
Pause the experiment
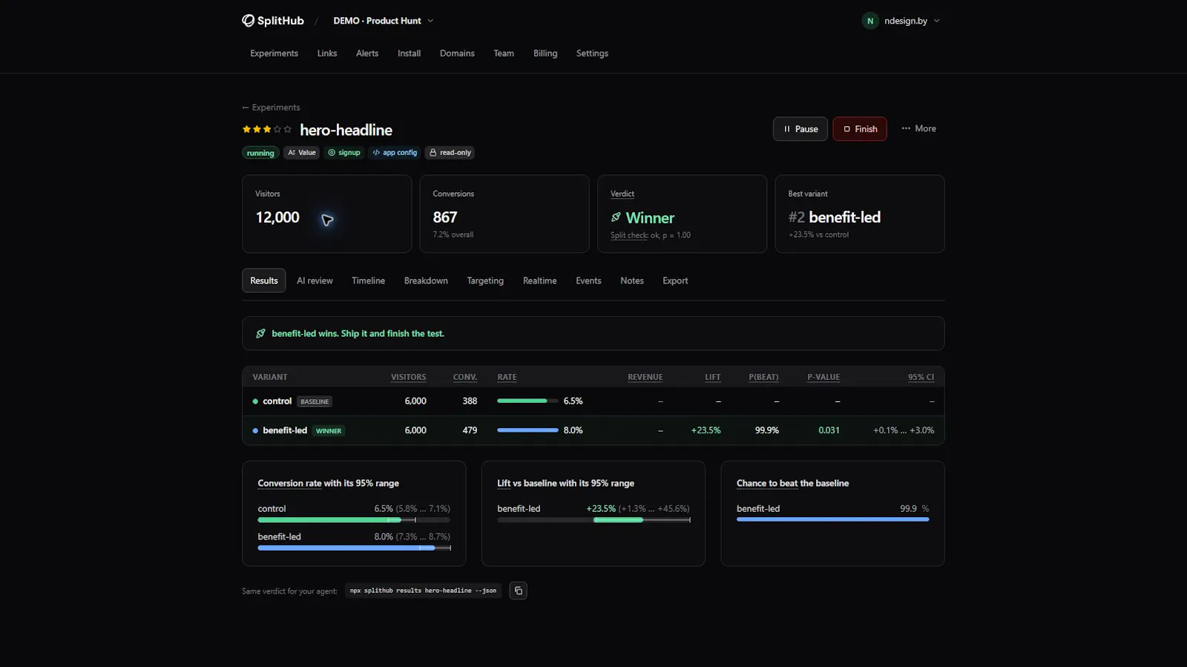coord(800,129)
